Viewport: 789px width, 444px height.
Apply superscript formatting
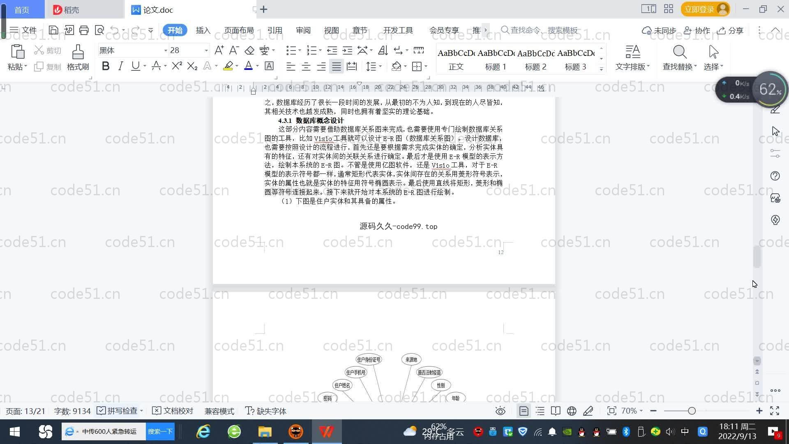(177, 66)
